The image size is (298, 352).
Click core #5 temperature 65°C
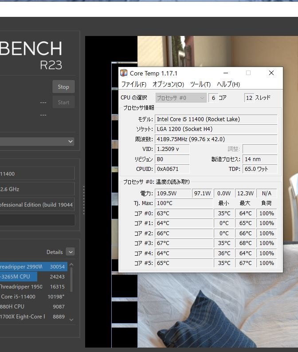coord(184,263)
